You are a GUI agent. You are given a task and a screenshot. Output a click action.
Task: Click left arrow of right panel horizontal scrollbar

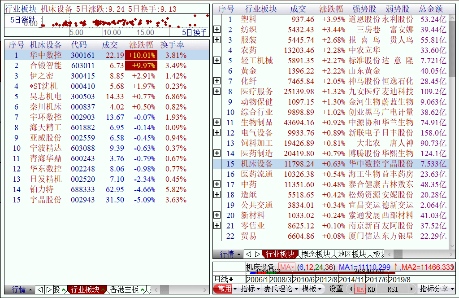tap(390, 254)
